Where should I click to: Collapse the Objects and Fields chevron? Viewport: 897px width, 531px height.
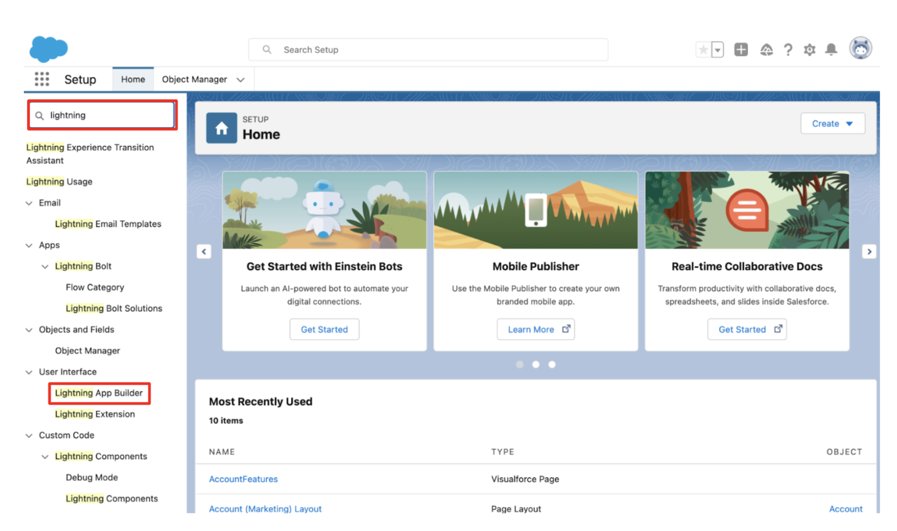coord(29,330)
